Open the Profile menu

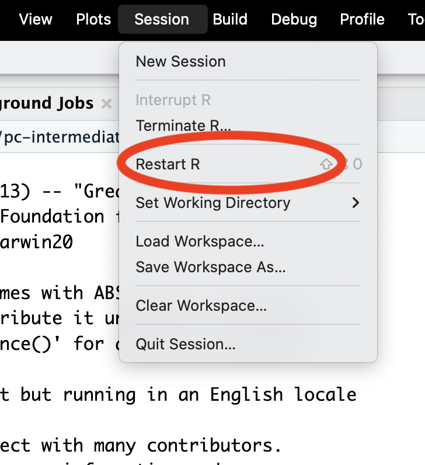coord(362,19)
